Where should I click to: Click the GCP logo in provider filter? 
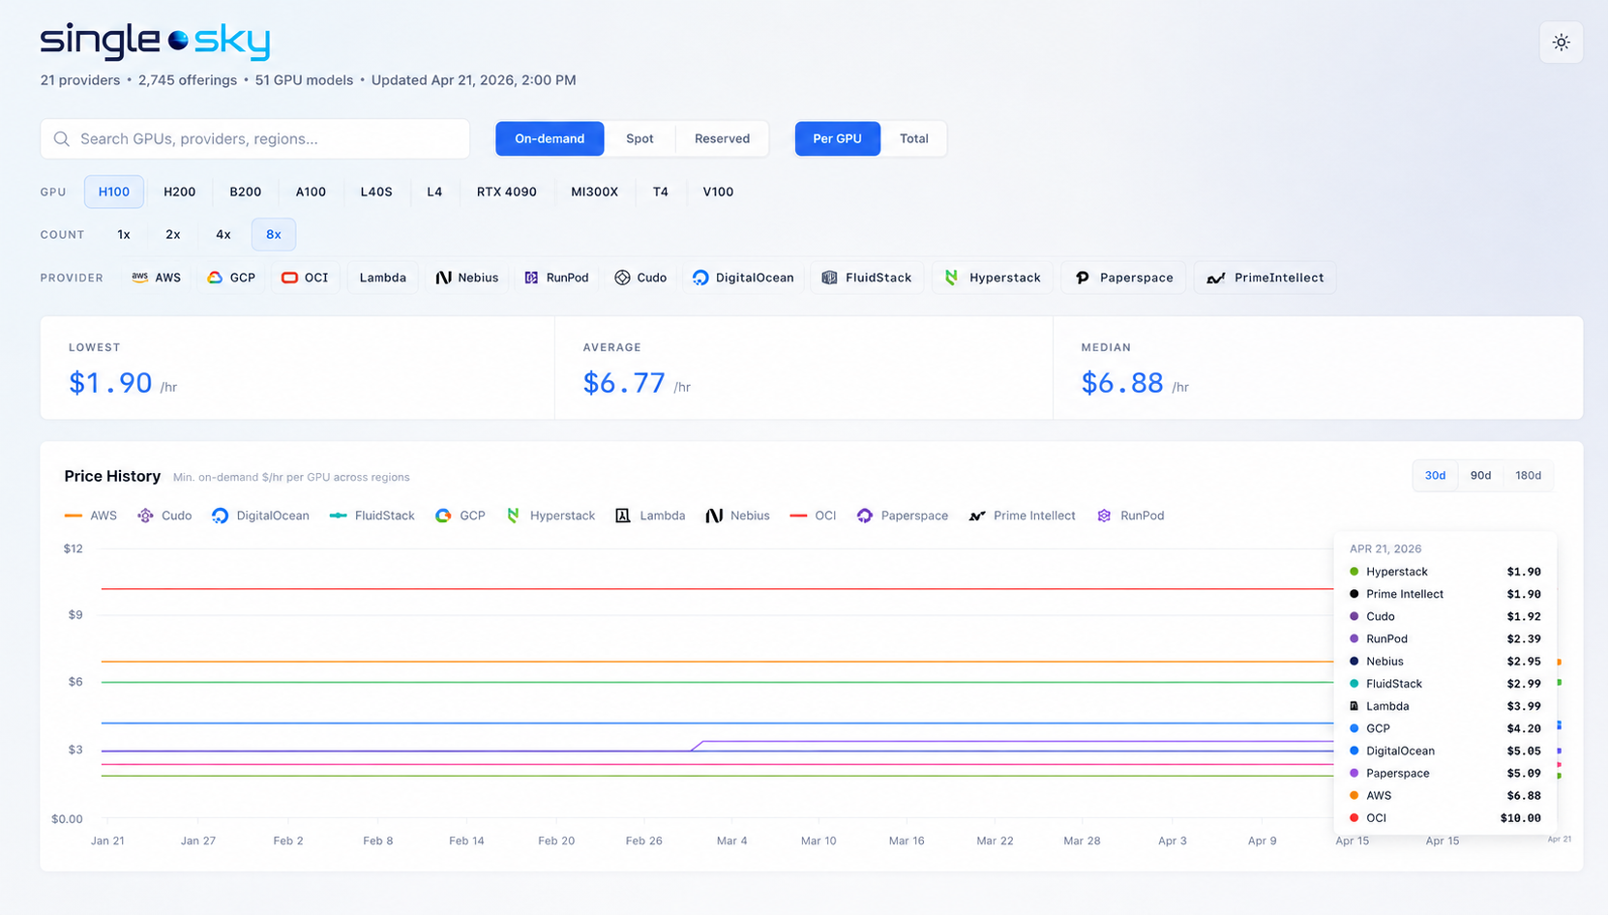tap(215, 278)
